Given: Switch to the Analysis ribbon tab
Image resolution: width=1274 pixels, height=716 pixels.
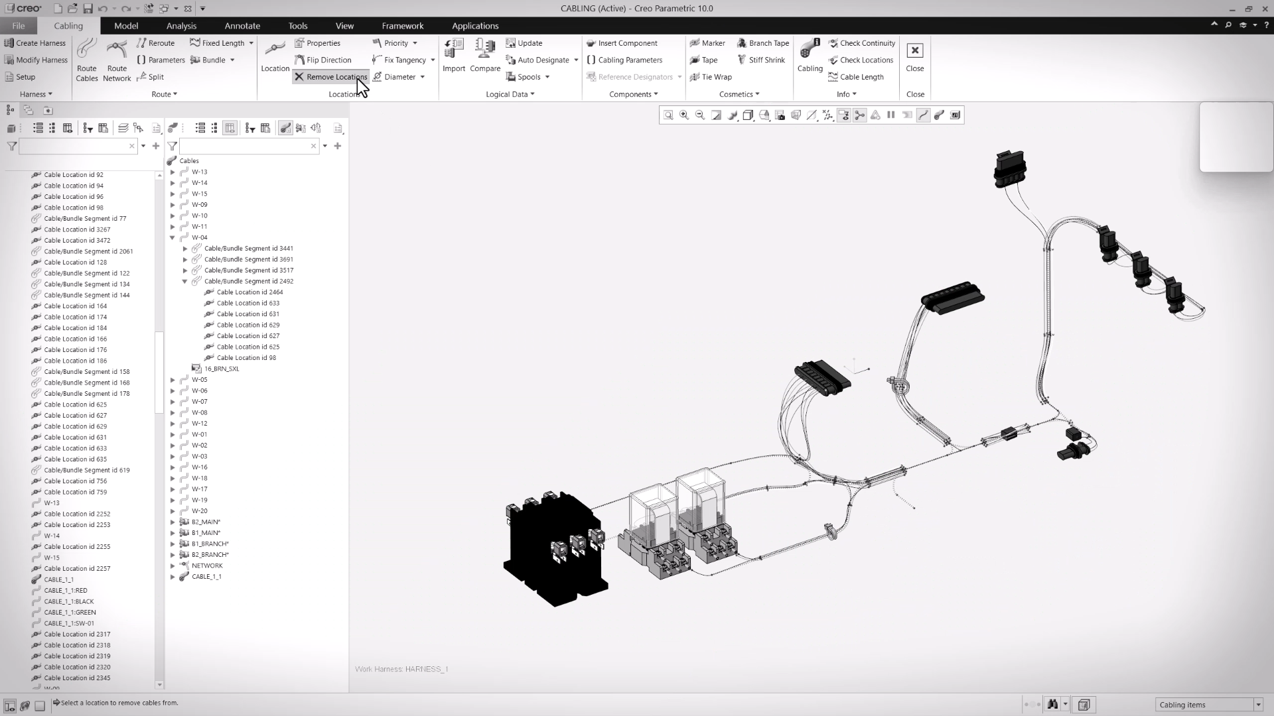Looking at the screenshot, I should 181,26.
